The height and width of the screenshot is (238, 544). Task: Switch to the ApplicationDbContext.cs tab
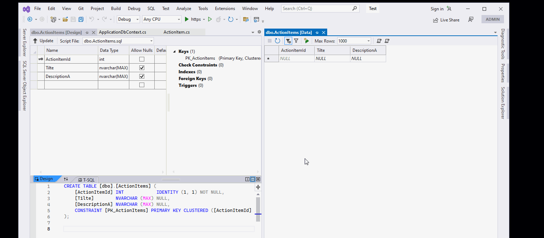[x=123, y=32]
